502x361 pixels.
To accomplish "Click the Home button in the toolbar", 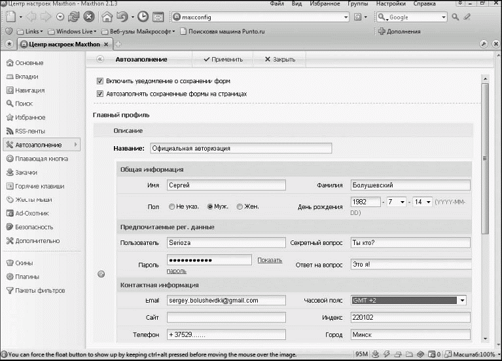I will (x=107, y=17).
